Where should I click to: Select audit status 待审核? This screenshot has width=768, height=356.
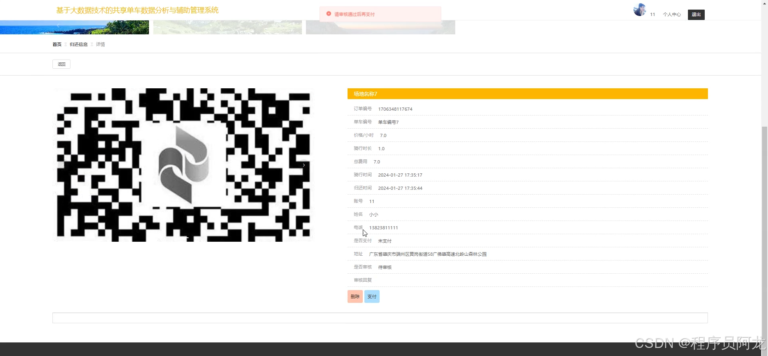pyautogui.click(x=385, y=267)
